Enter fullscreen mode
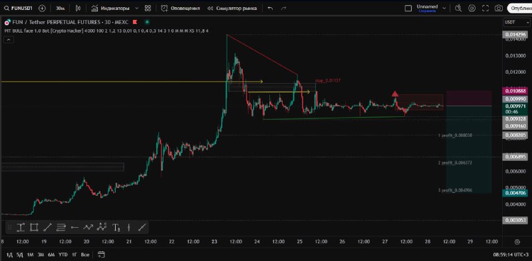 [485, 8]
